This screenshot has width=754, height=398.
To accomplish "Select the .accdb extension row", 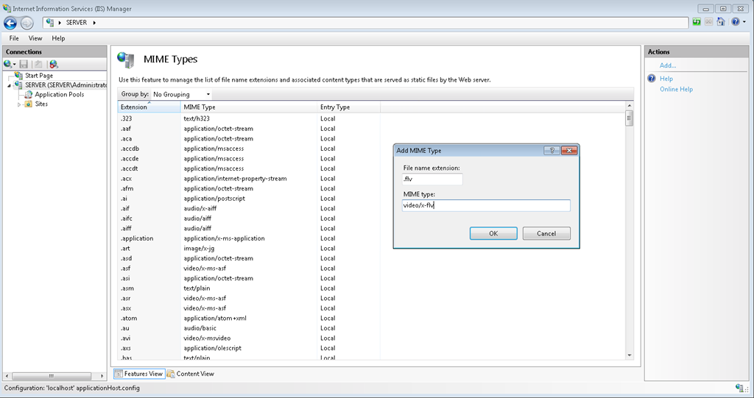I will coord(371,149).
